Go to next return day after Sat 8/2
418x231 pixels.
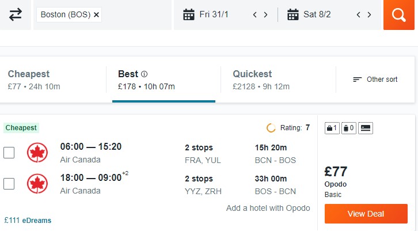369,14
